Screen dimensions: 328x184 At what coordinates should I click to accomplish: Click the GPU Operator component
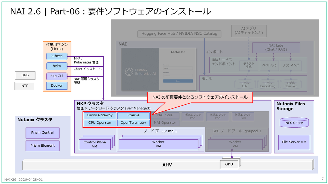[100, 123]
